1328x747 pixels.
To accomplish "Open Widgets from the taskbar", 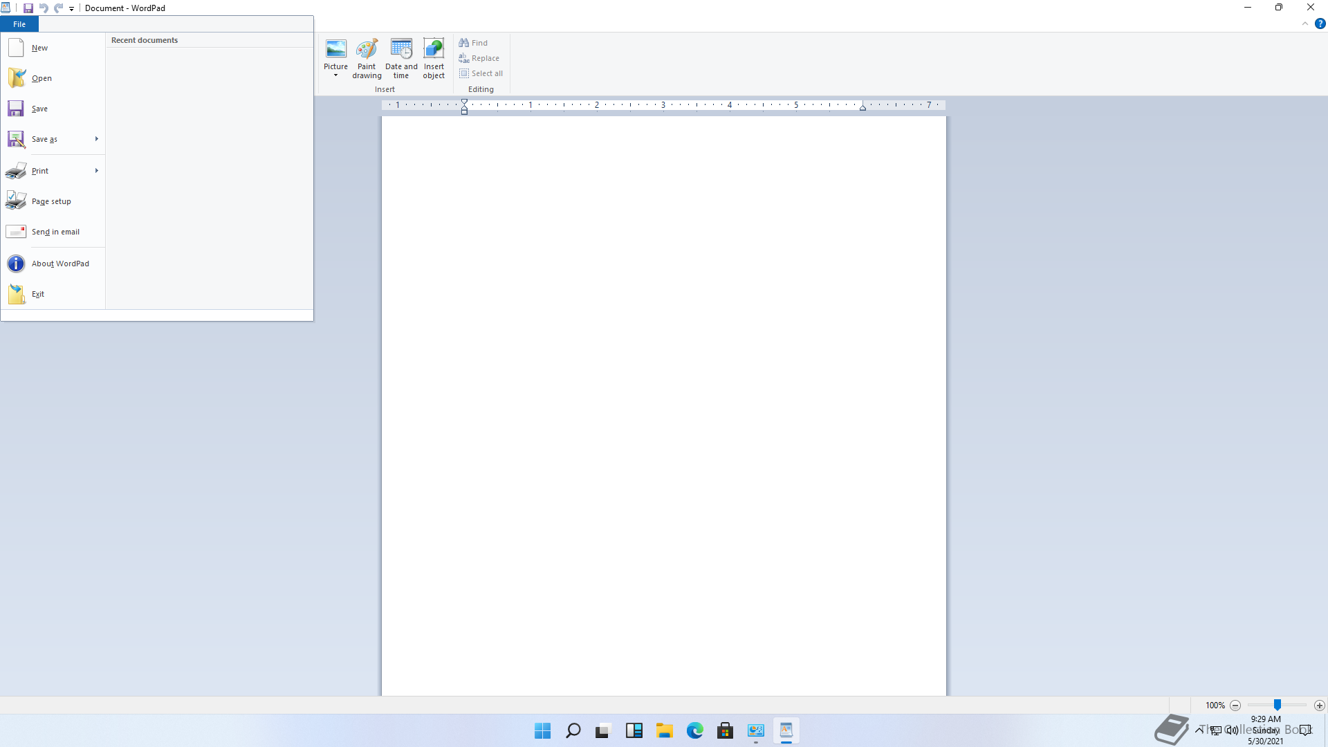I will 634,730.
